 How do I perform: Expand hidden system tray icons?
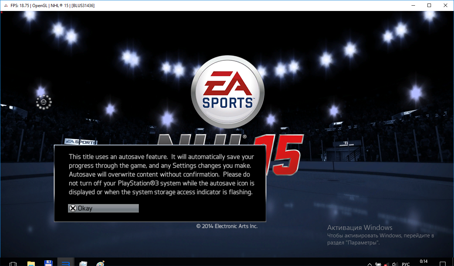pos(370,264)
